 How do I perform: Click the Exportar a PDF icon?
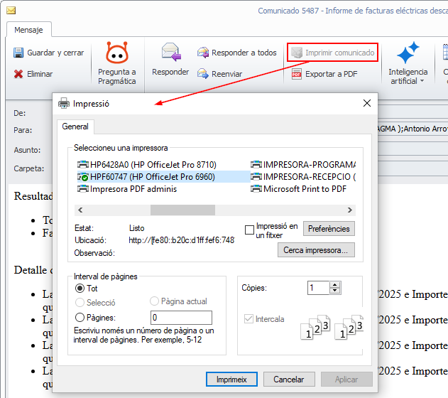[x=297, y=74]
